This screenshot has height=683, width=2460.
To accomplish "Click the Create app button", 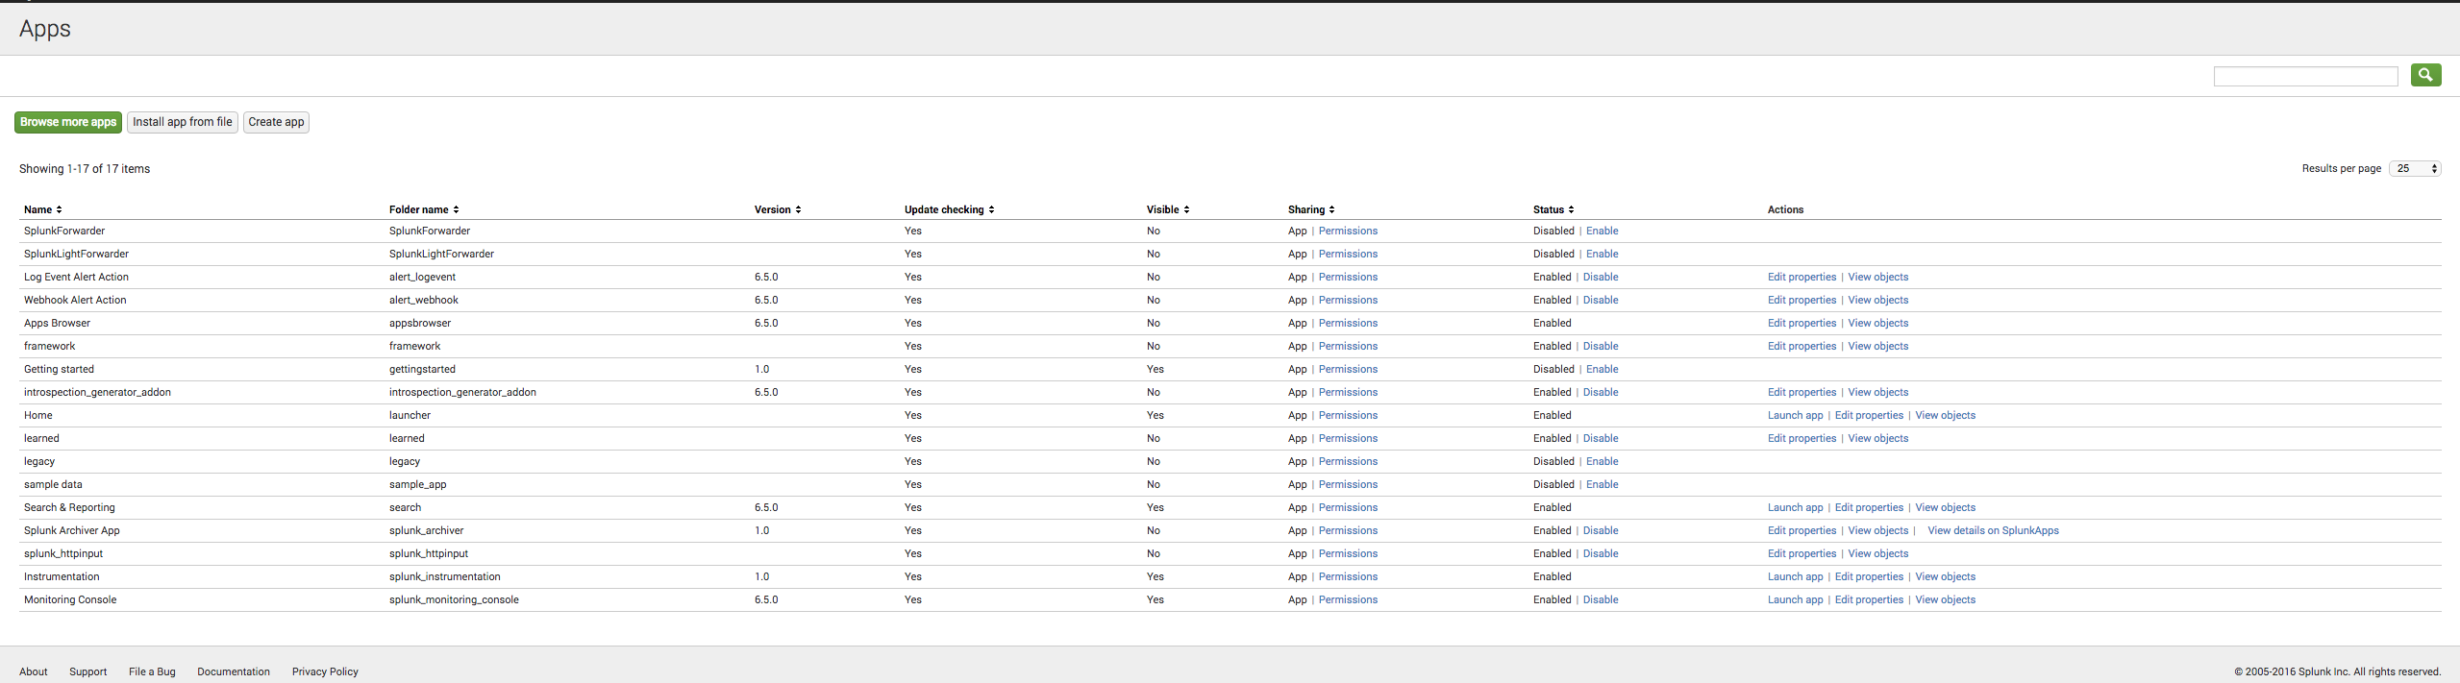I will pos(276,122).
